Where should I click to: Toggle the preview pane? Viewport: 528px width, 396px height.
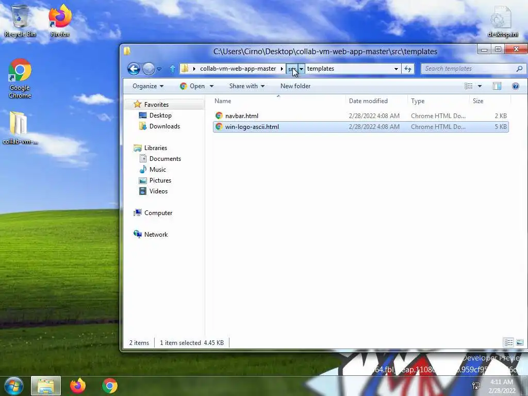click(497, 86)
